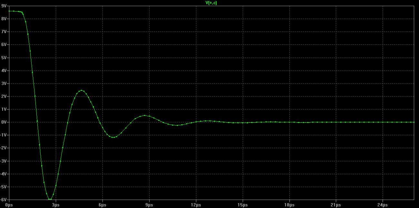The image size is (419, 208).
Task: Click the waveform trough near -1V after 6µs
Action: click(x=113, y=137)
